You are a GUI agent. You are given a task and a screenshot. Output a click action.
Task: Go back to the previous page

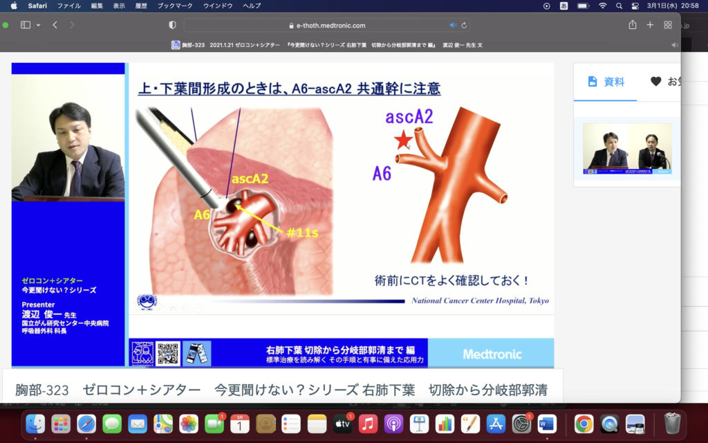click(x=55, y=25)
